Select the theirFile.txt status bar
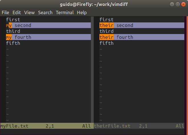This screenshot has width=188, height=135. click(140, 126)
